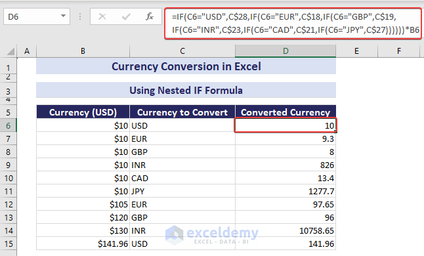This screenshot has height=256, width=424.
Task: Click the formula bar options dots
Action: pos(80,17)
